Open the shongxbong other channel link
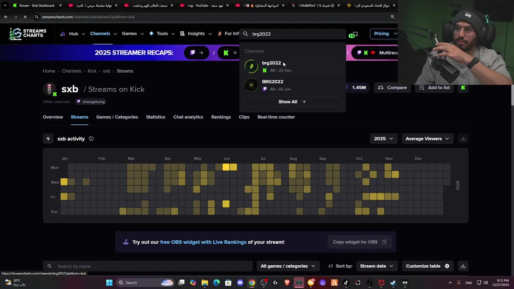The height and width of the screenshot is (289, 514). [90, 102]
